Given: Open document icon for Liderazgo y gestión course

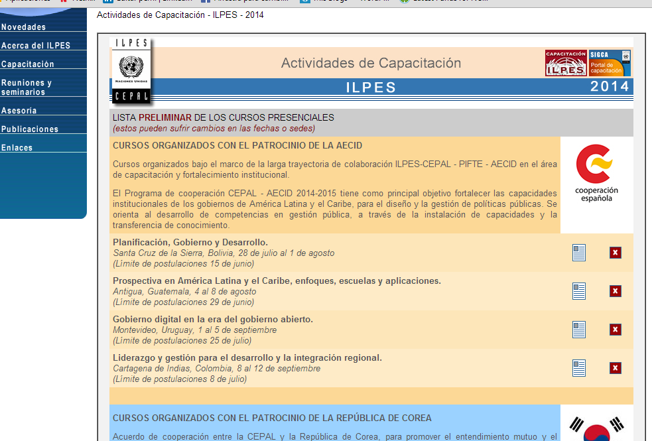Looking at the screenshot, I should (x=579, y=368).
